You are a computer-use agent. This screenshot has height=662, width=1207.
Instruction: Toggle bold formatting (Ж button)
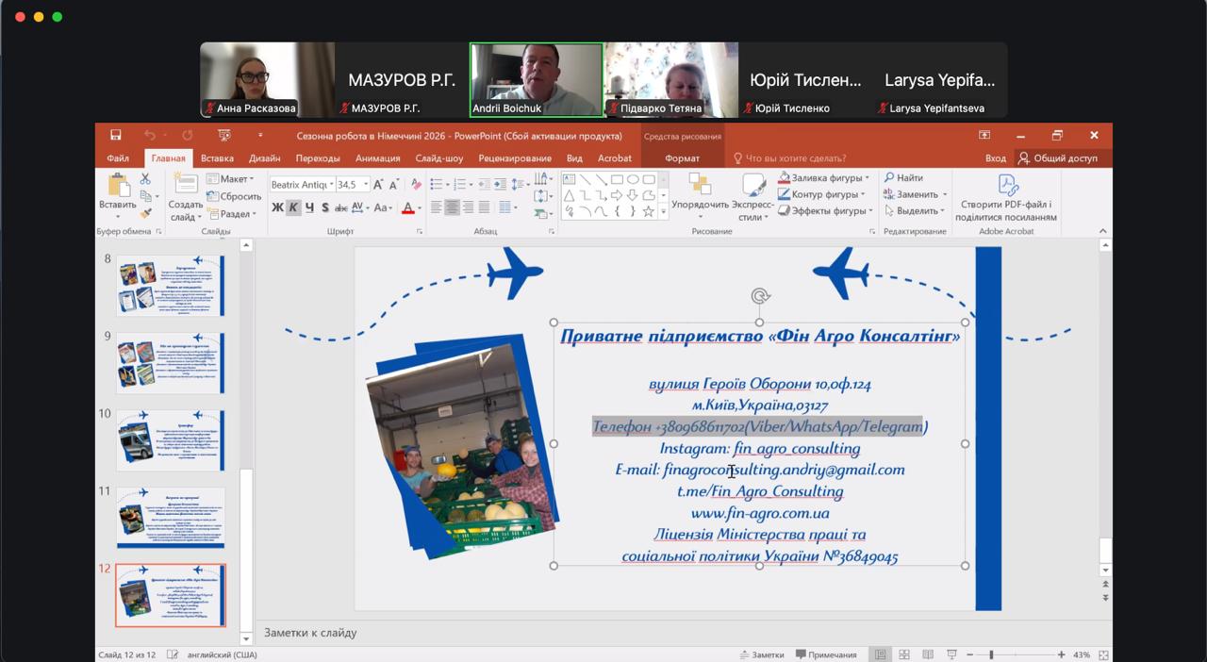click(x=277, y=207)
